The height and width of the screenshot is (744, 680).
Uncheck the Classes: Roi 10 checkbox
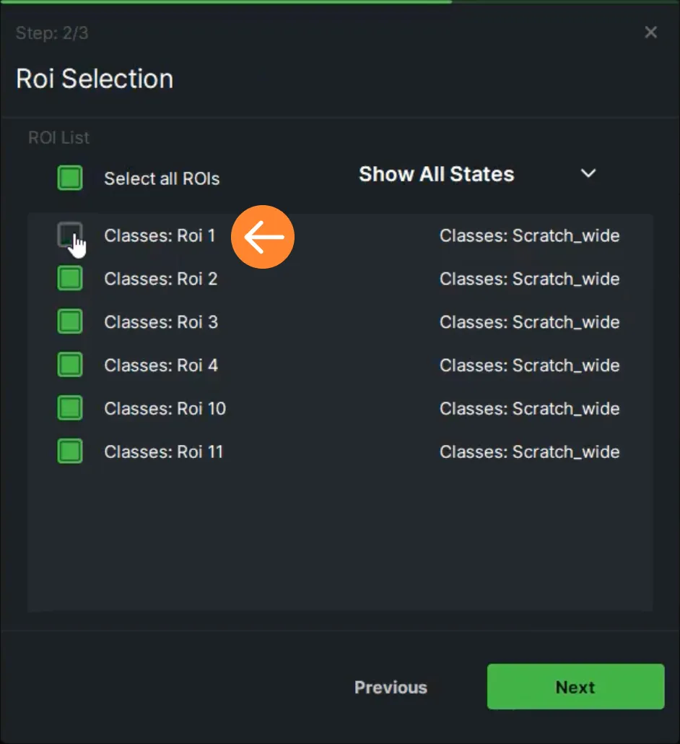pos(70,407)
